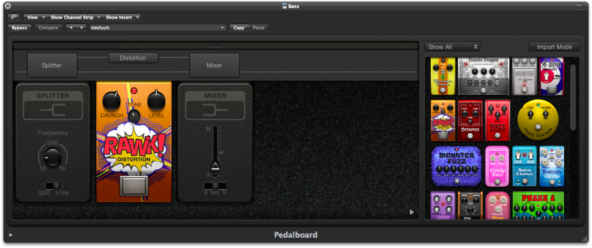Click the window resize grip corner

tap(585, 238)
